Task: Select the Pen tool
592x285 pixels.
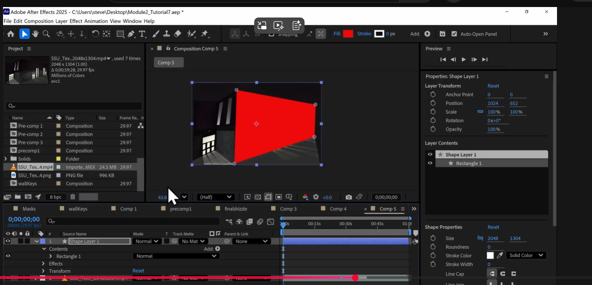Action: click(x=131, y=34)
